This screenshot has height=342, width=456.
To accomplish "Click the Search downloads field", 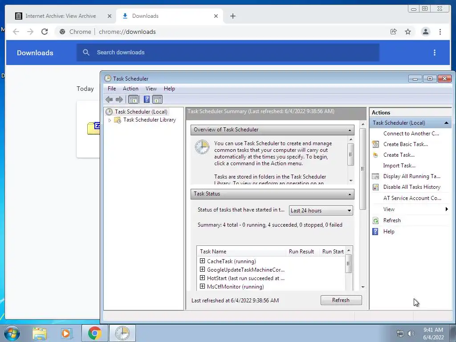I will tap(228, 53).
